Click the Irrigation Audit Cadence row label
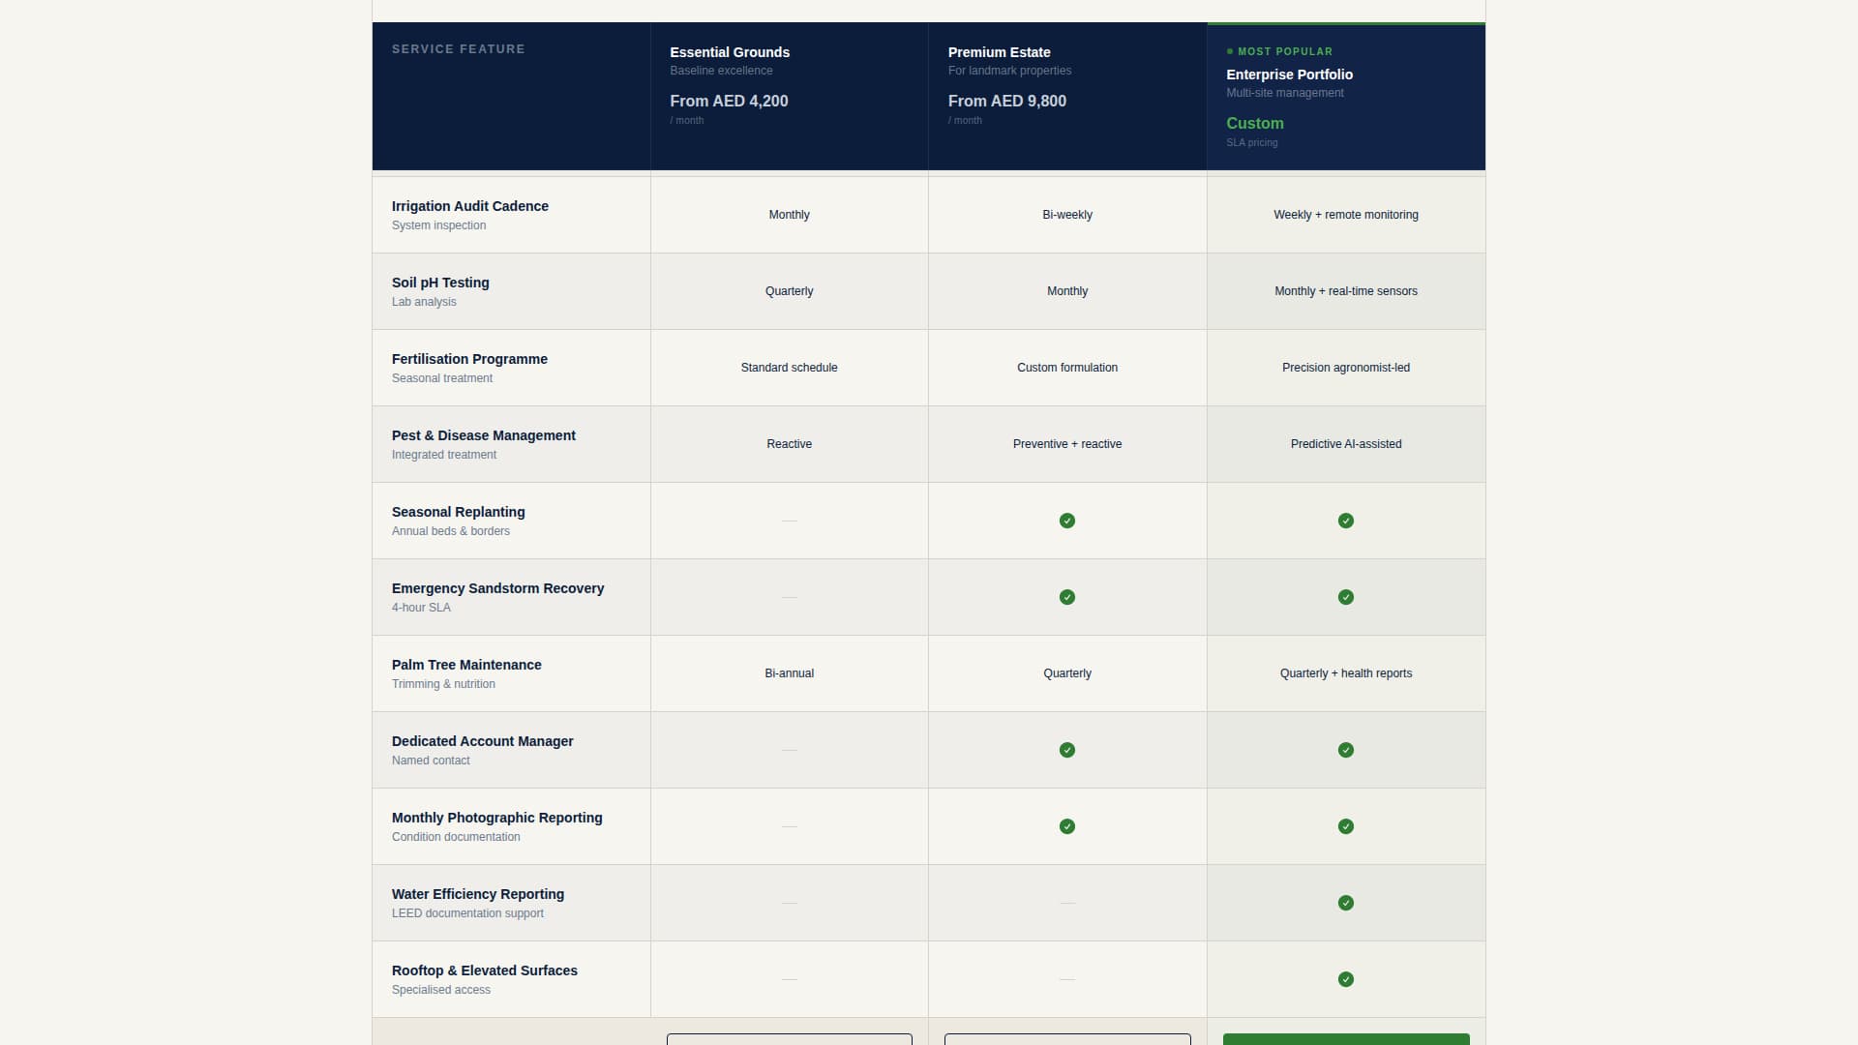Screen dimensions: 1858x1045 coord(470,206)
